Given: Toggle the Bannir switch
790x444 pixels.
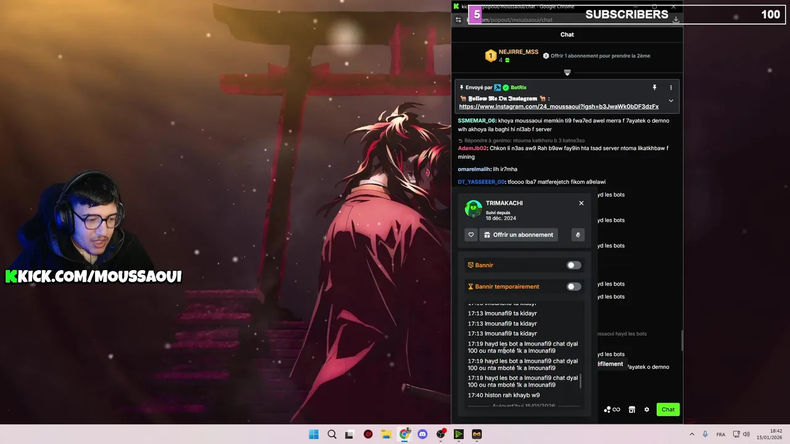Looking at the screenshot, I should (x=573, y=265).
